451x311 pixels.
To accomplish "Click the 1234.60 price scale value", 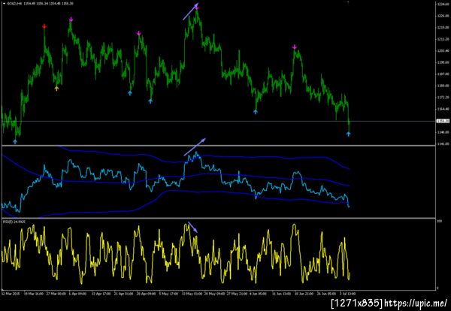I will pyautogui.click(x=443, y=5).
